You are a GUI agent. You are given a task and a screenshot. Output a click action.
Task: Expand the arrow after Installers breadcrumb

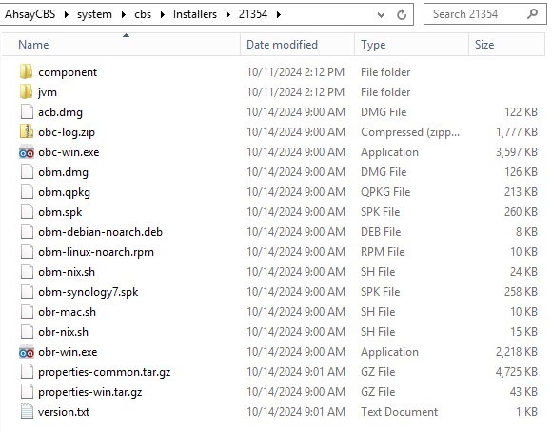pyautogui.click(x=228, y=15)
